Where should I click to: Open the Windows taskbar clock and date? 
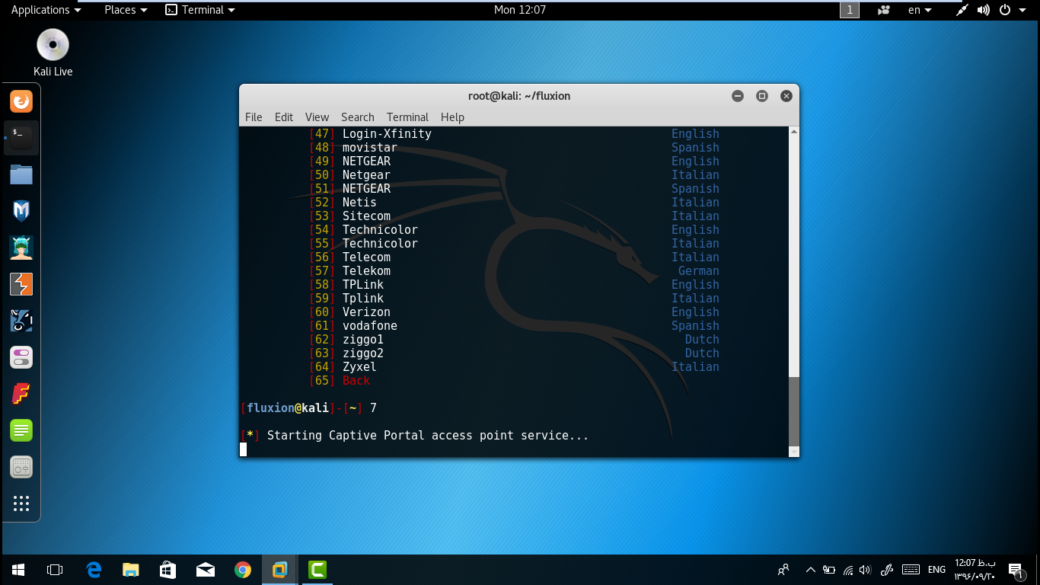(x=975, y=570)
